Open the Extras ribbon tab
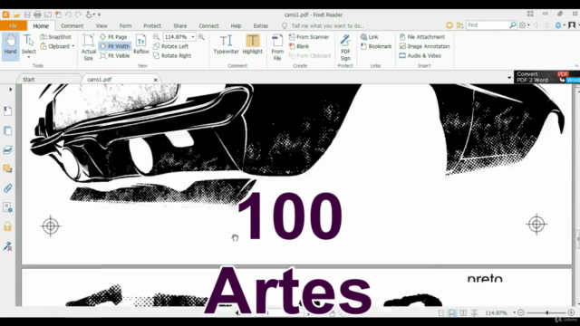 [x=260, y=26]
